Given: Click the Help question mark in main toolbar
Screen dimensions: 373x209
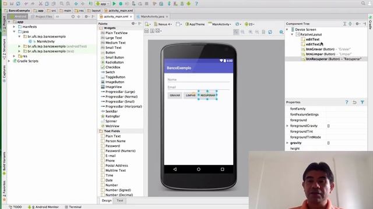Looking at the screenshot, I should [x=196, y=3].
